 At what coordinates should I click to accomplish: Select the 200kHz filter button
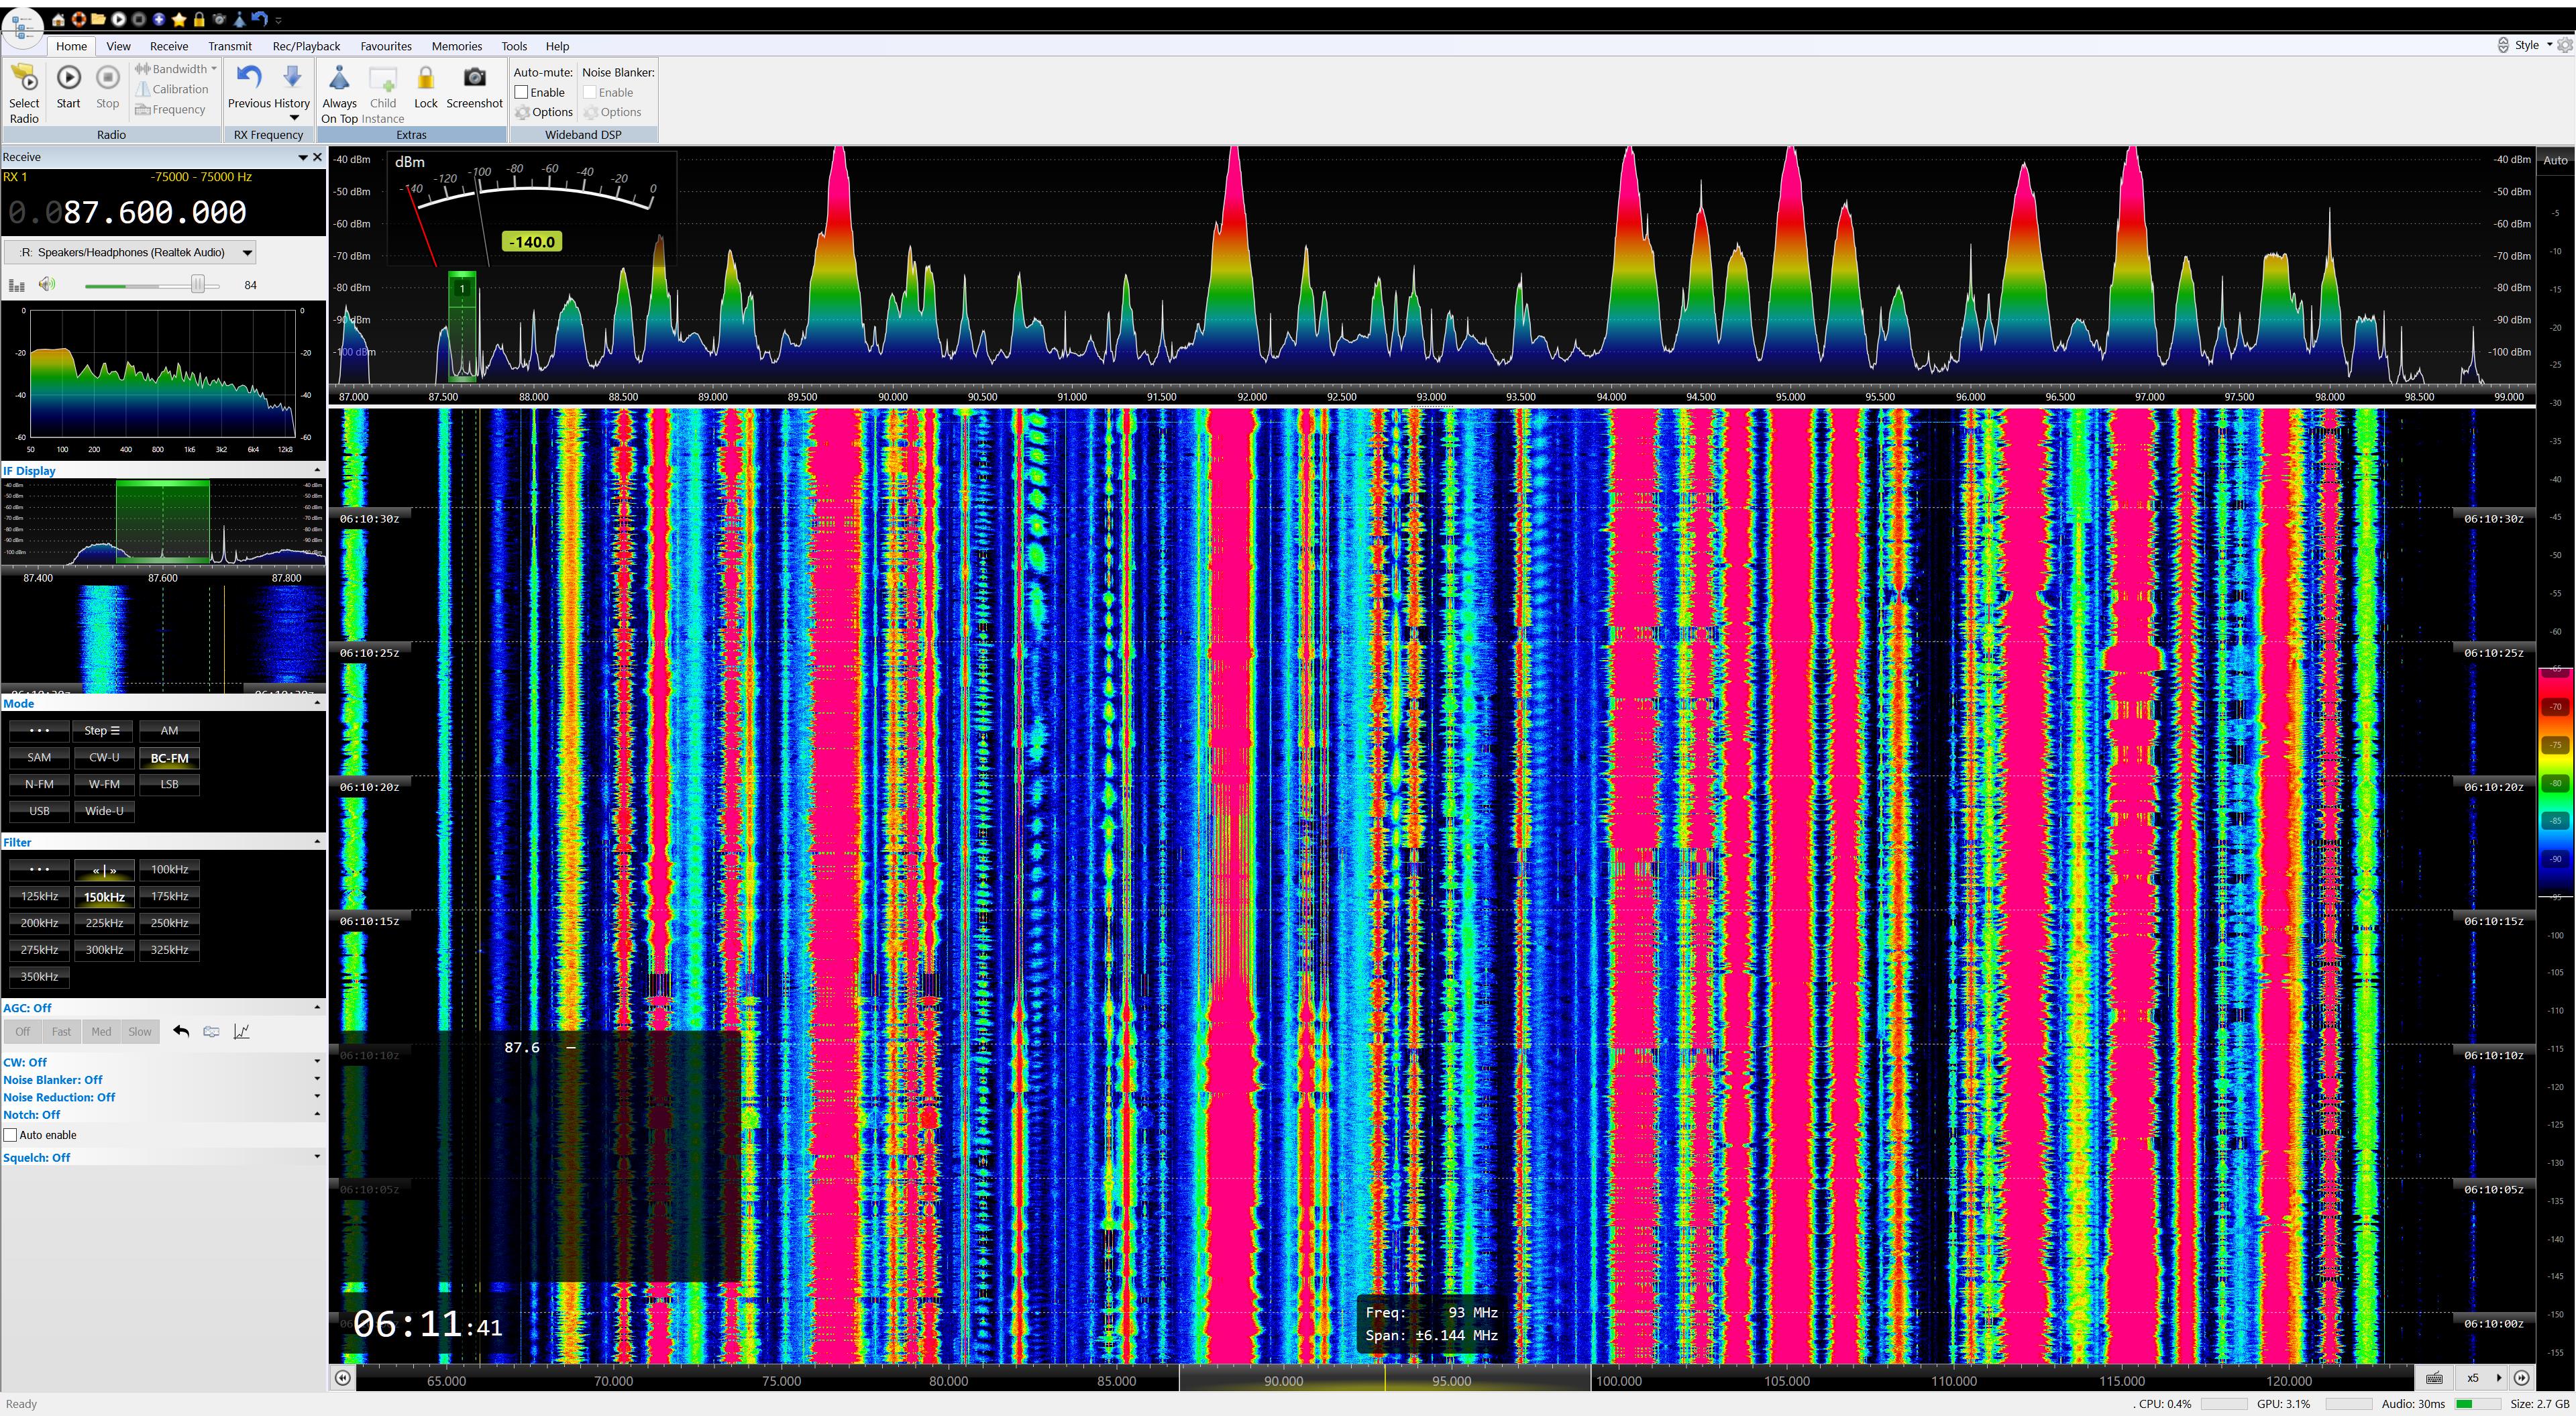[39, 923]
